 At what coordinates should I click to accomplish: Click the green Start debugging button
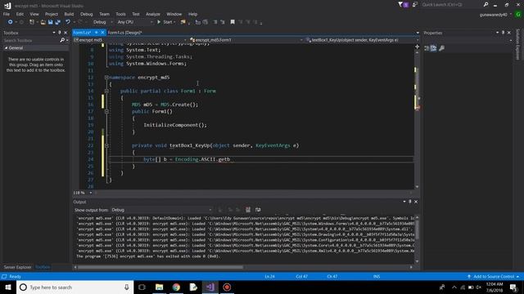165,22
